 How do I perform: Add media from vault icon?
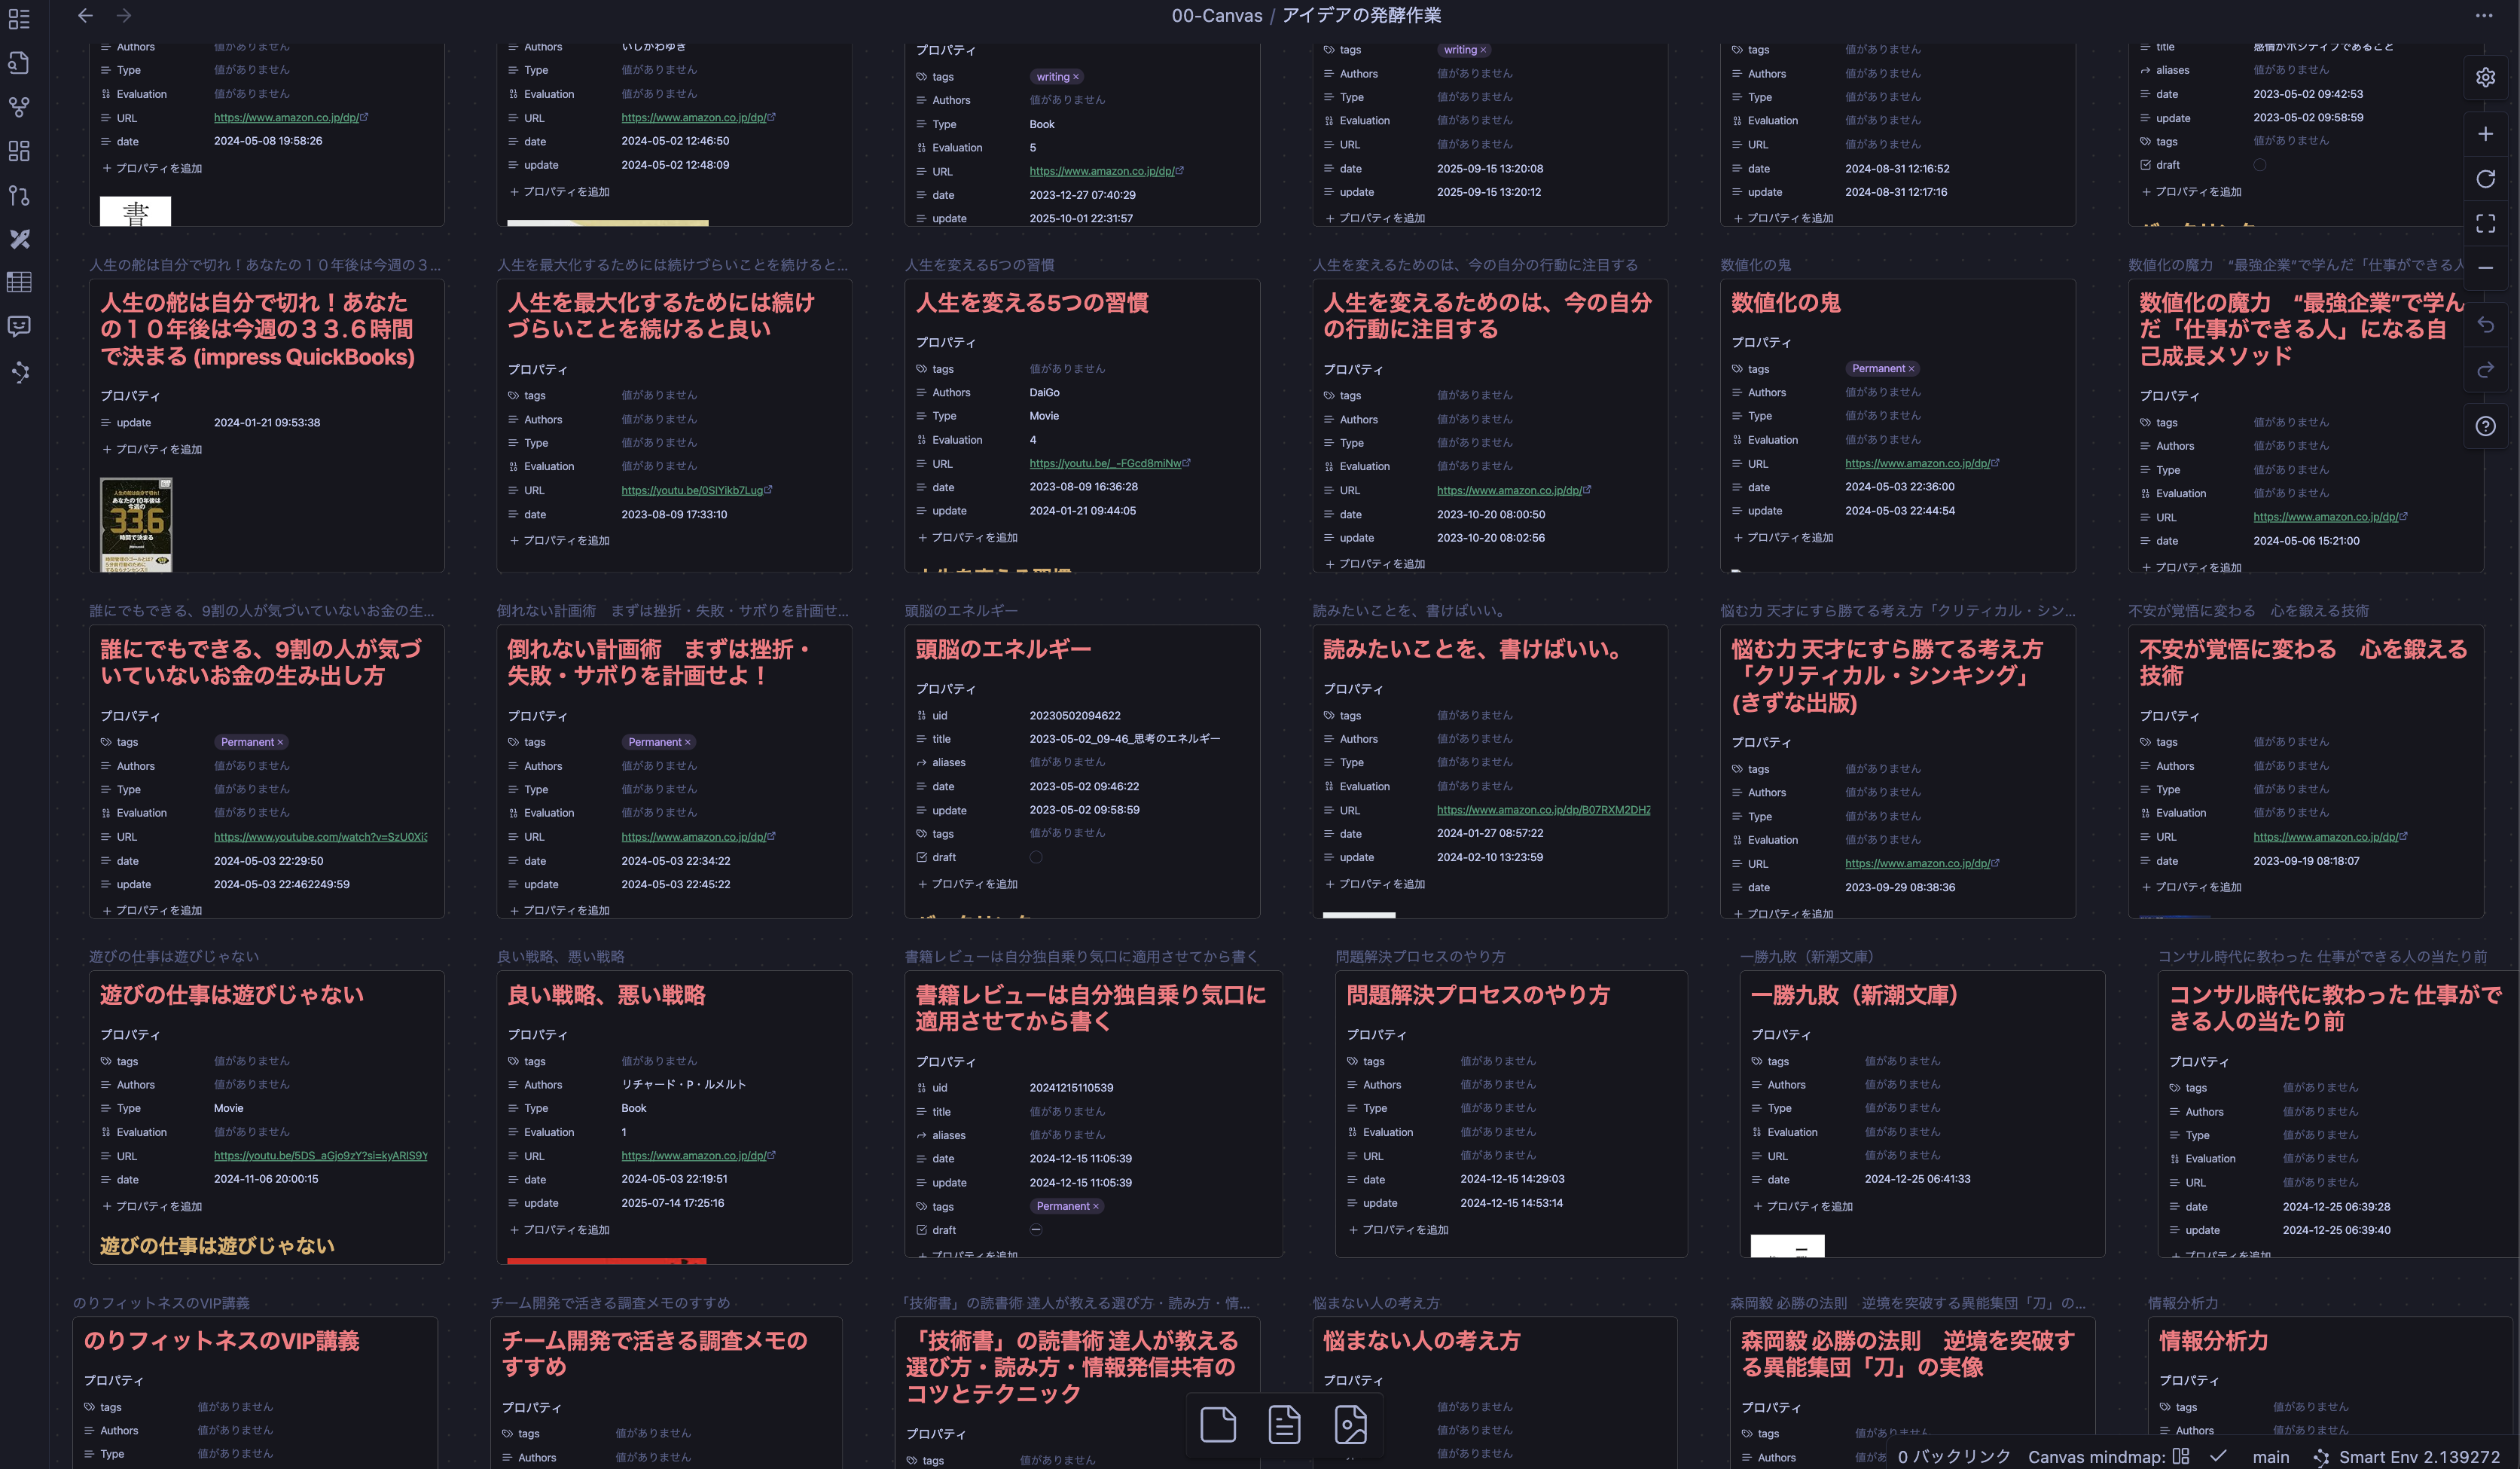click(1350, 1424)
